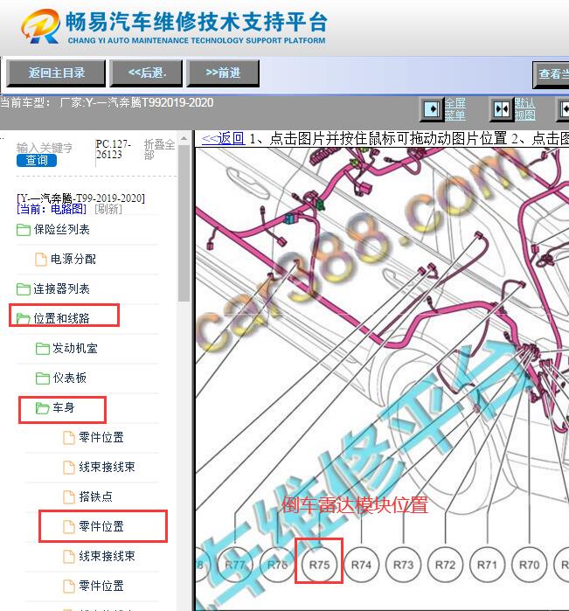
Task: Collapse the 车身 folder
Action: click(64, 407)
